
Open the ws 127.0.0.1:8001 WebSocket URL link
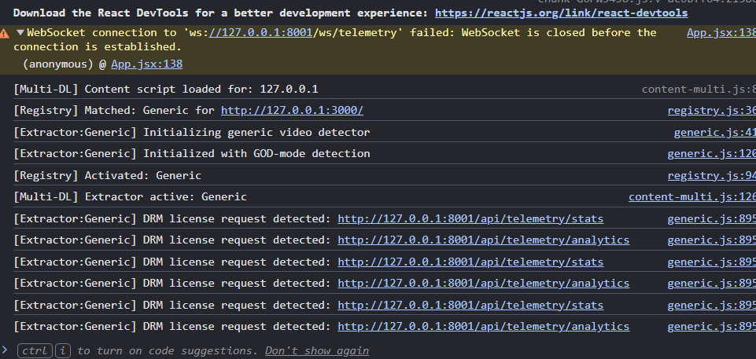tap(260, 33)
